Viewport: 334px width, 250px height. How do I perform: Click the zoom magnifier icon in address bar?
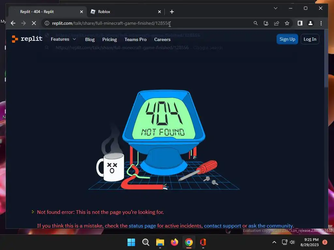[256, 23]
